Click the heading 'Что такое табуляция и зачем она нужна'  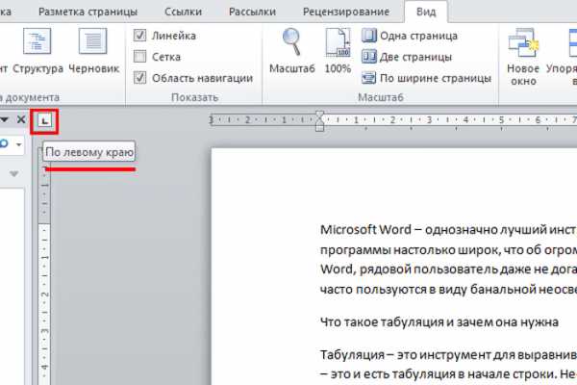(x=439, y=322)
